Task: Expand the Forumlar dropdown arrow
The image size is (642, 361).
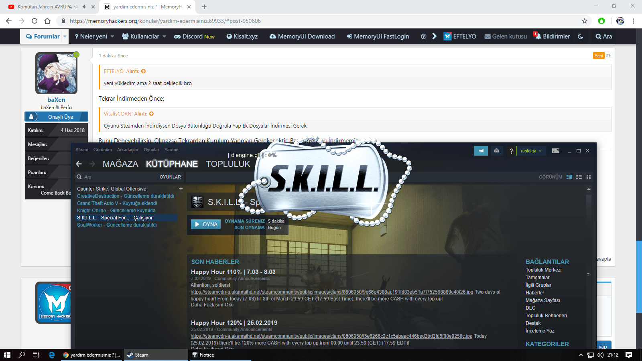Action: [x=65, y=37]
